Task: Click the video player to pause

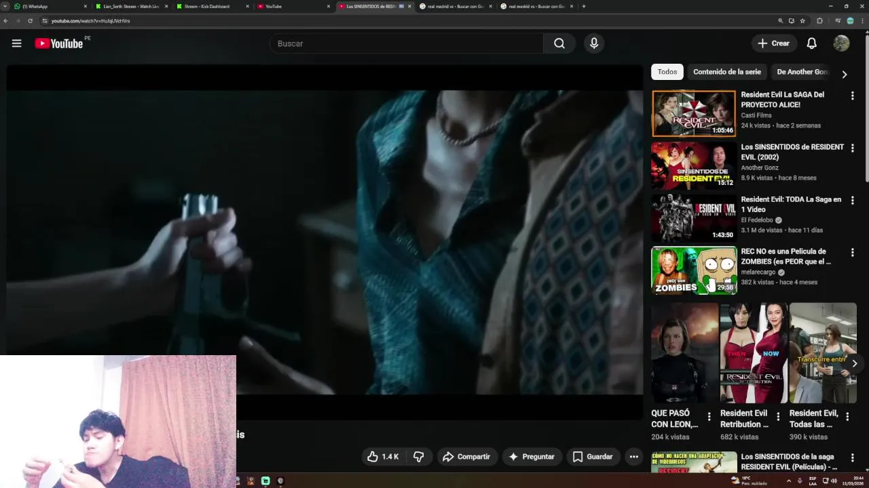Action: click(x=325, y=242)
